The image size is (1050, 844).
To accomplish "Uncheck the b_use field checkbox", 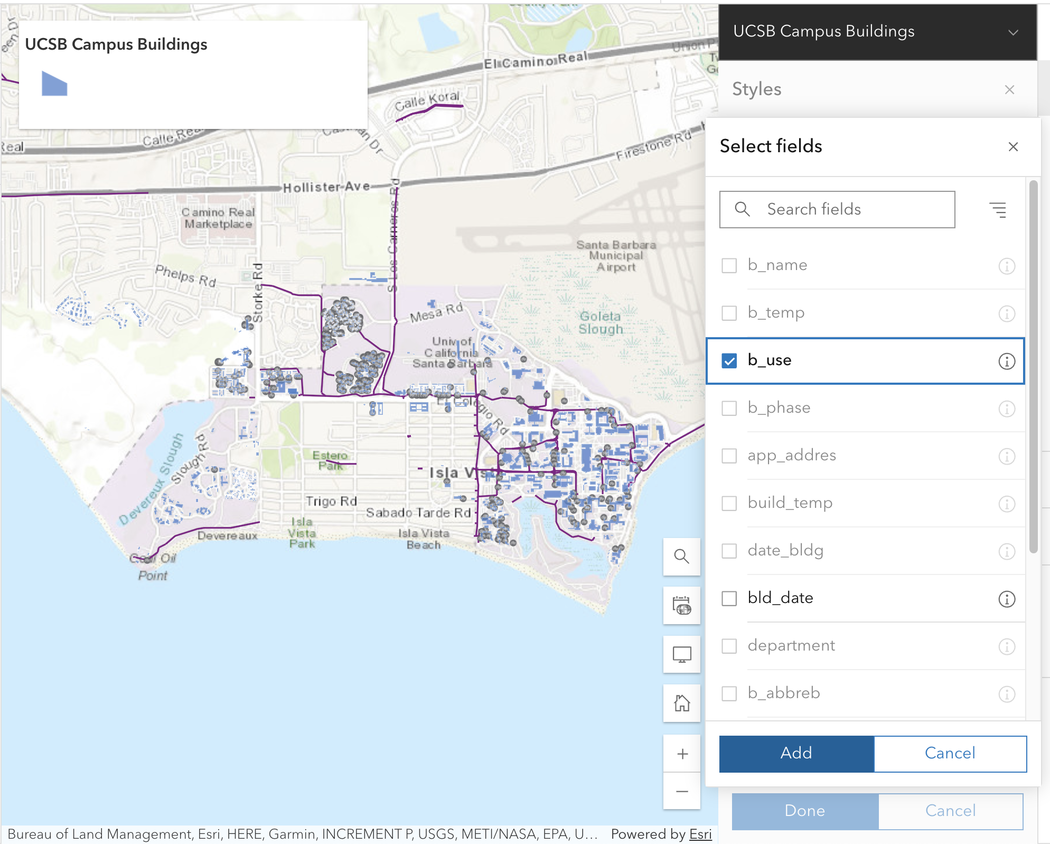I will coord(729,361).
